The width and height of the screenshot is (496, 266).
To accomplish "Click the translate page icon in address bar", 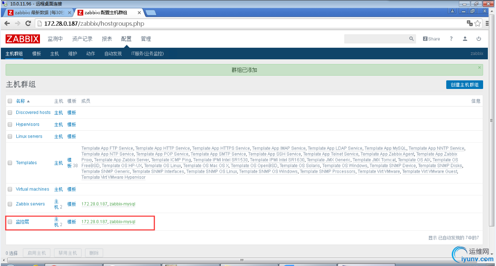I will [470, 24].
